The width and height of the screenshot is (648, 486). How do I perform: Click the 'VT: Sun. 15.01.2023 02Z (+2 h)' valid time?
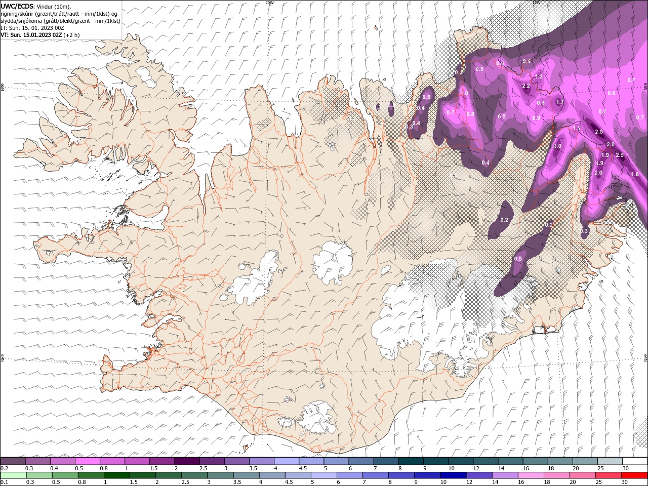(x=40, y=35)
